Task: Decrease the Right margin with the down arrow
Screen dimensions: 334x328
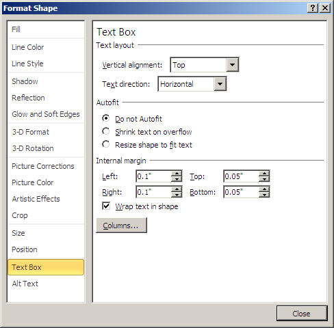Action: [177, 195]
